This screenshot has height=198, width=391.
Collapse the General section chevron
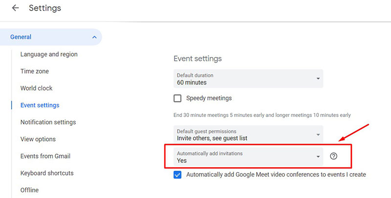[94, 37]
